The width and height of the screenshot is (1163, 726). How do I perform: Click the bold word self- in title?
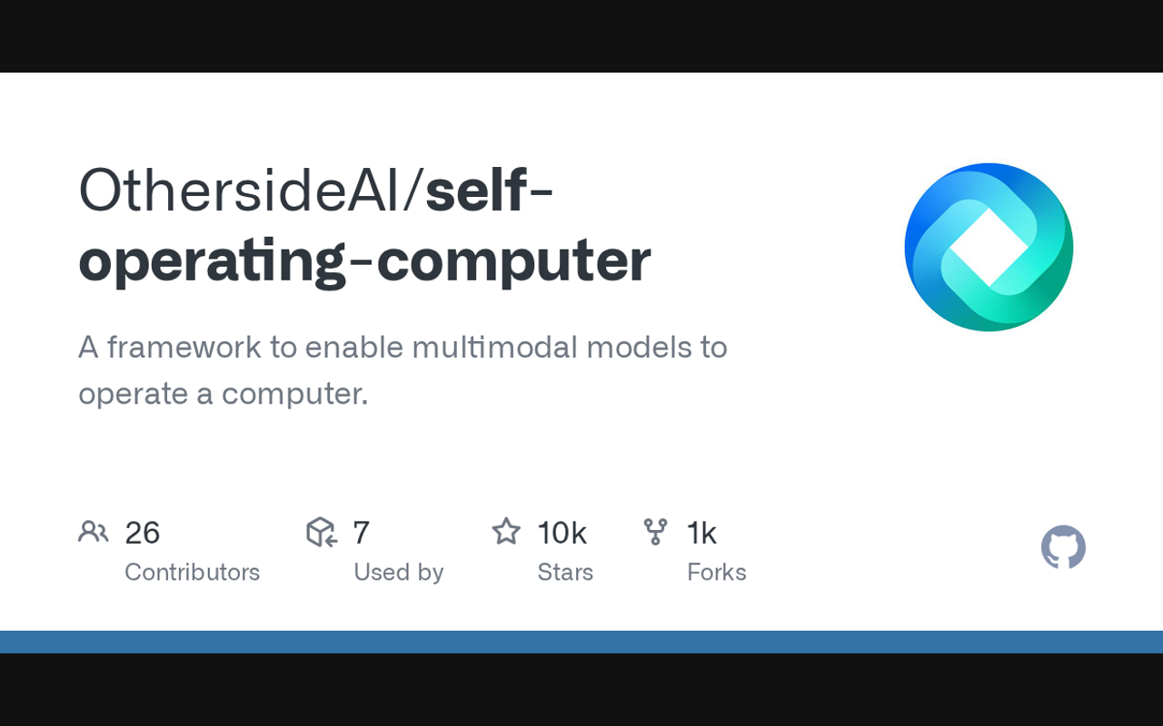(x=489, y=191)
